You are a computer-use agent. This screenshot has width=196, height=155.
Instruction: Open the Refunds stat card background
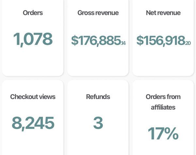pyautogui.click(x=98, y=143)
